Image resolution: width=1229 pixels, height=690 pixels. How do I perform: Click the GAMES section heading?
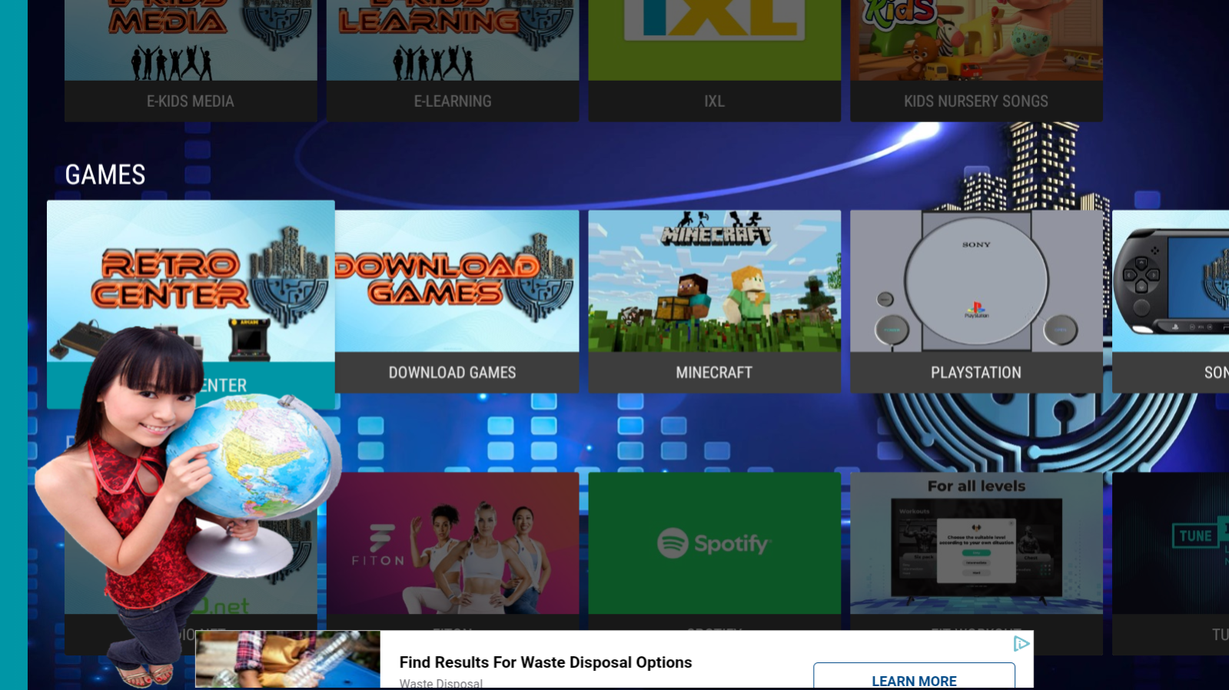(x=105, y=175)
